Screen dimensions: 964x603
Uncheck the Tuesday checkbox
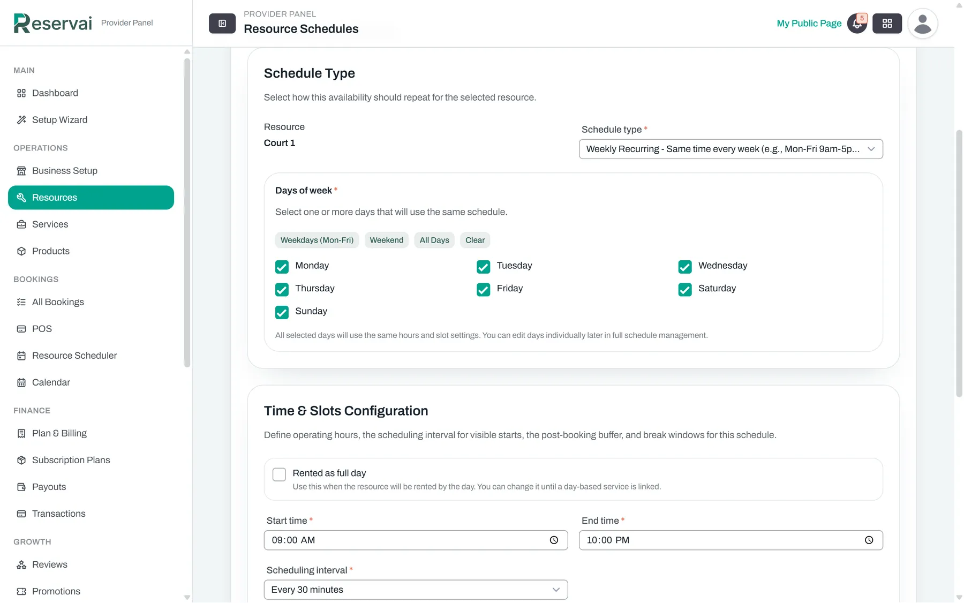click(483, 267)
